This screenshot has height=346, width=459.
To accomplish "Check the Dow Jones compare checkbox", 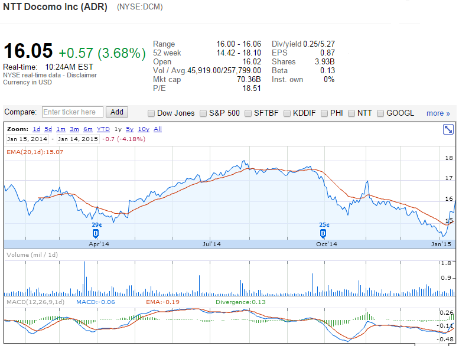I will (151, 113).
